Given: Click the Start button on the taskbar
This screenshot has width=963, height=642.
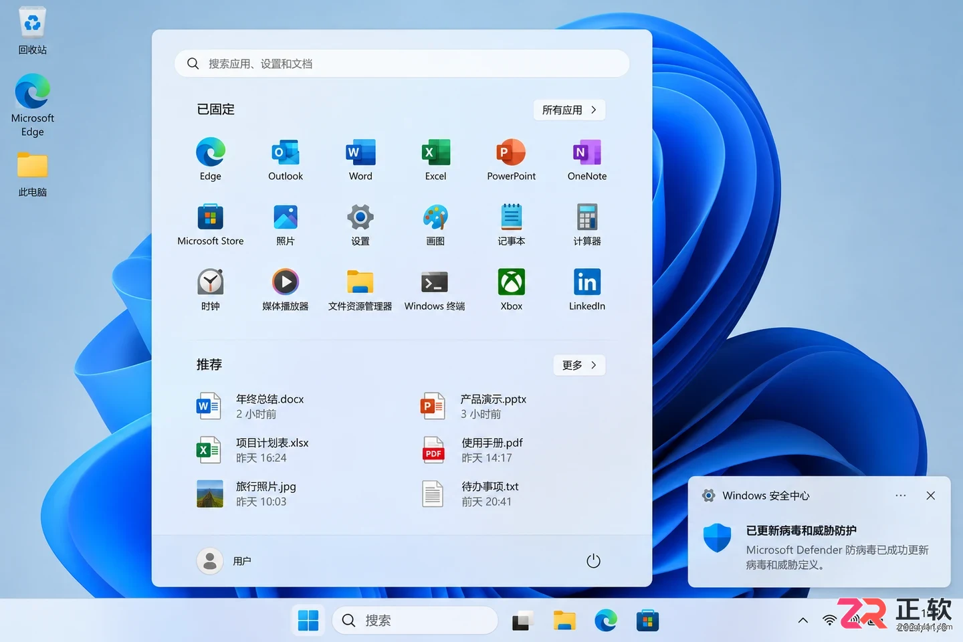Looking at the screenshot, I should tap(308, 621).
